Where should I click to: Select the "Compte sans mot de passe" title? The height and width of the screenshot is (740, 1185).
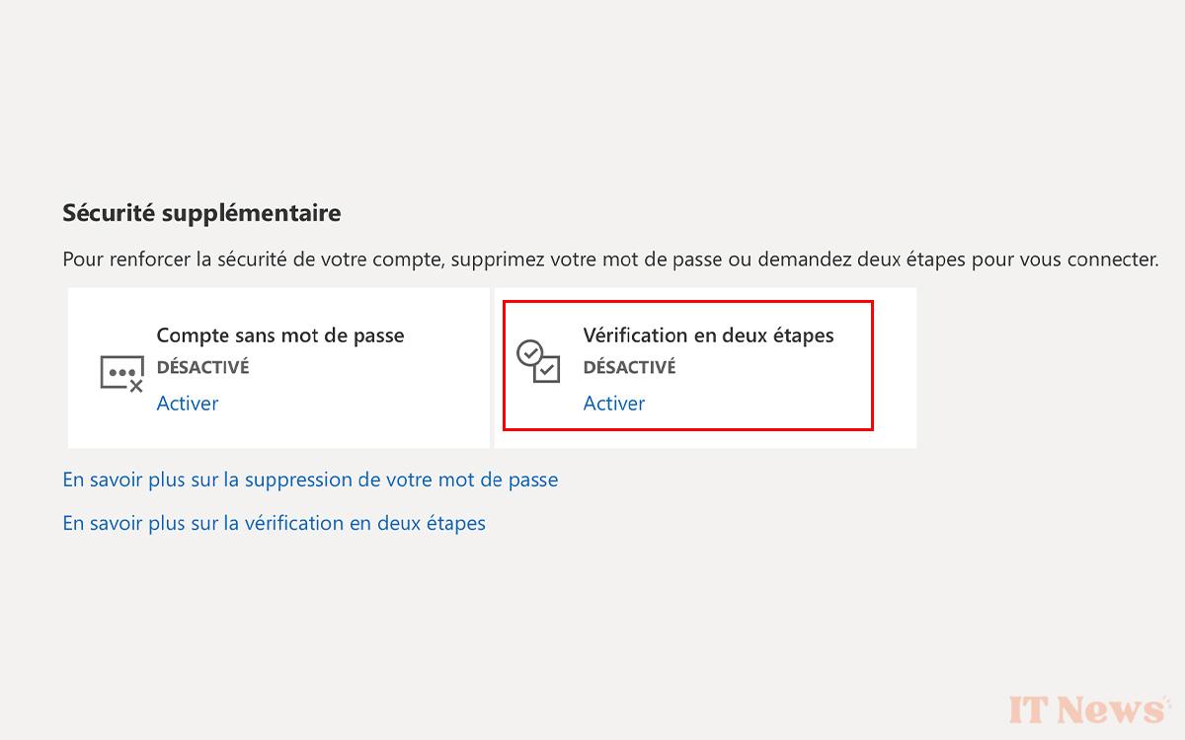click(280, 335)
